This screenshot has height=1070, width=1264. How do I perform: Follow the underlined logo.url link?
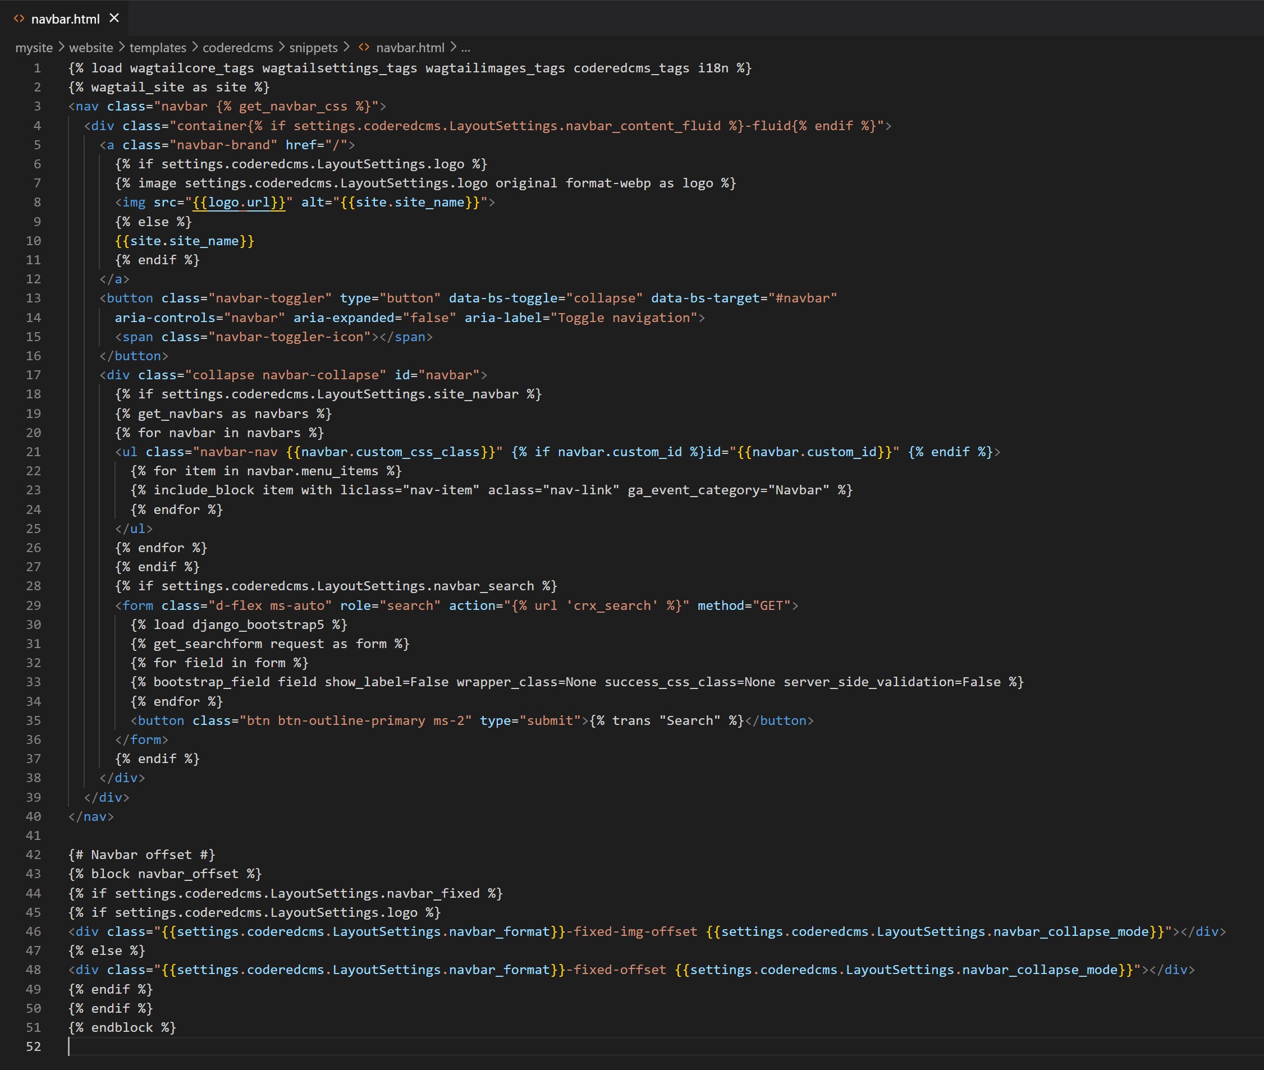pyautogui.click(x=239, y=203)
